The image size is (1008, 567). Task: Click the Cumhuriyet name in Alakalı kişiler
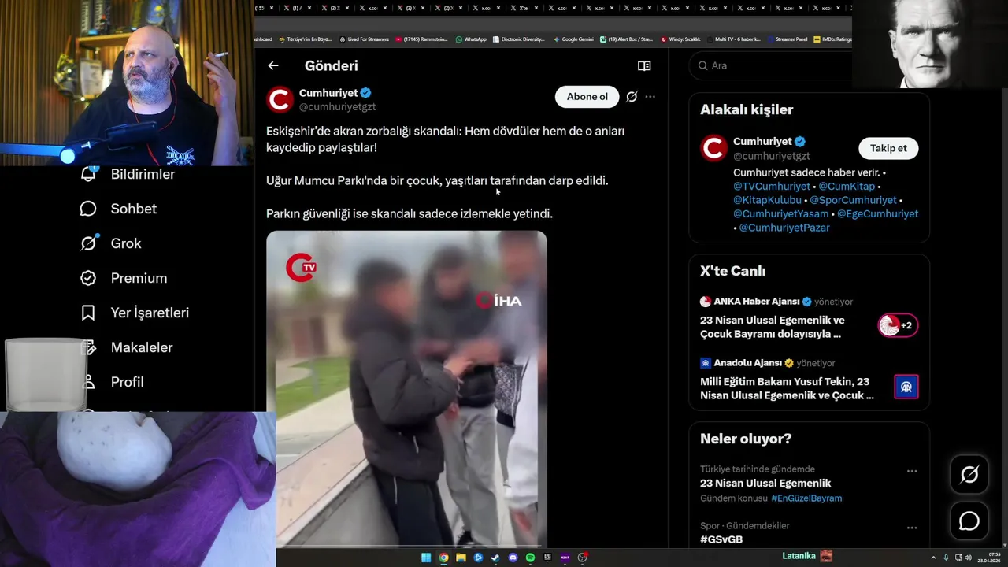point(762,142)
